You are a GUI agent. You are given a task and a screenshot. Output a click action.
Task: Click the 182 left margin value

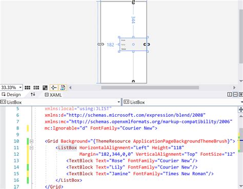tap(110, 45)
